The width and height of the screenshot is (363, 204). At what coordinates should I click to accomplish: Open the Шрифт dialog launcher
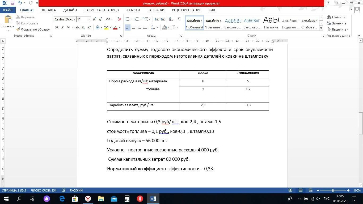tap(121, 36)
